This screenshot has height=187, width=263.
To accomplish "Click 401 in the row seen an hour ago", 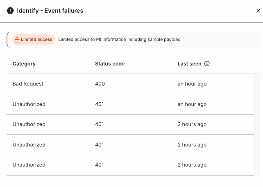I will [100, 104].
